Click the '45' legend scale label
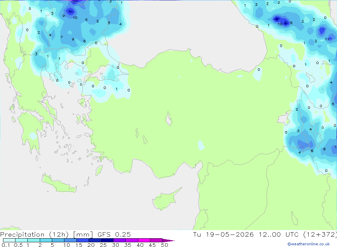The width and height of the screenshot is (337, 247). coord(152,245)
